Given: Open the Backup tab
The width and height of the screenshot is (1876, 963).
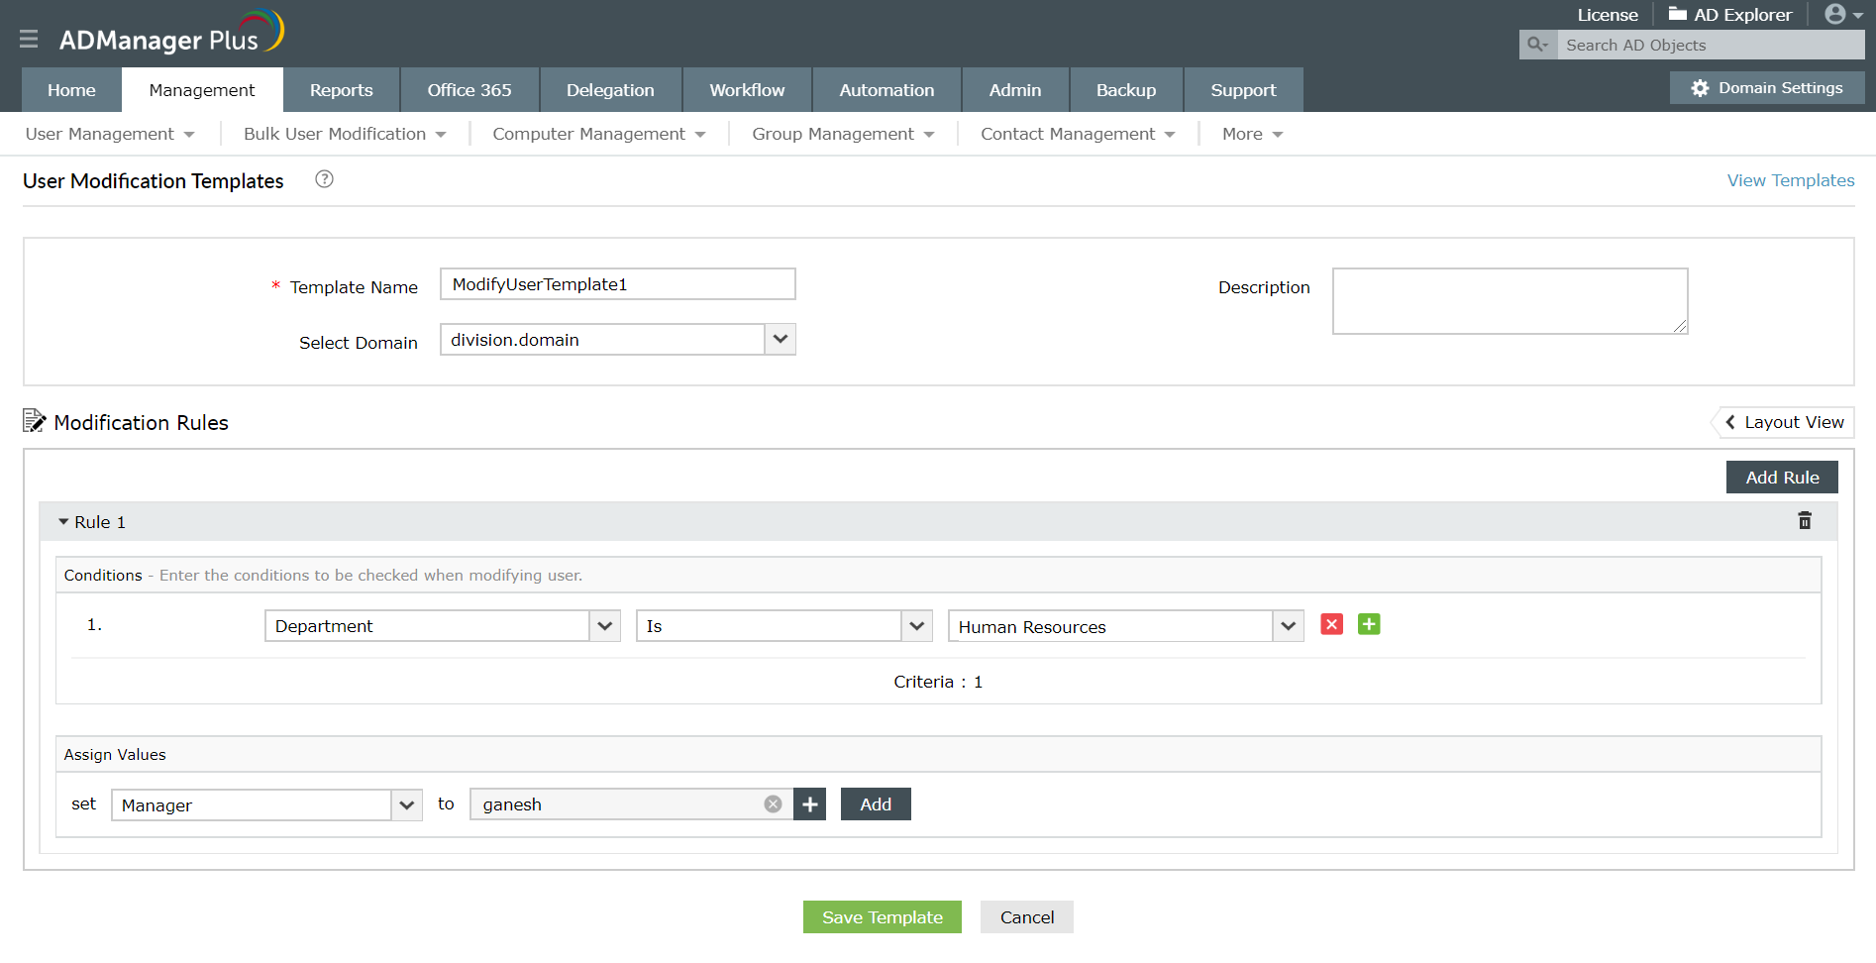Looking at the screenshot, I should point(1126,90).
